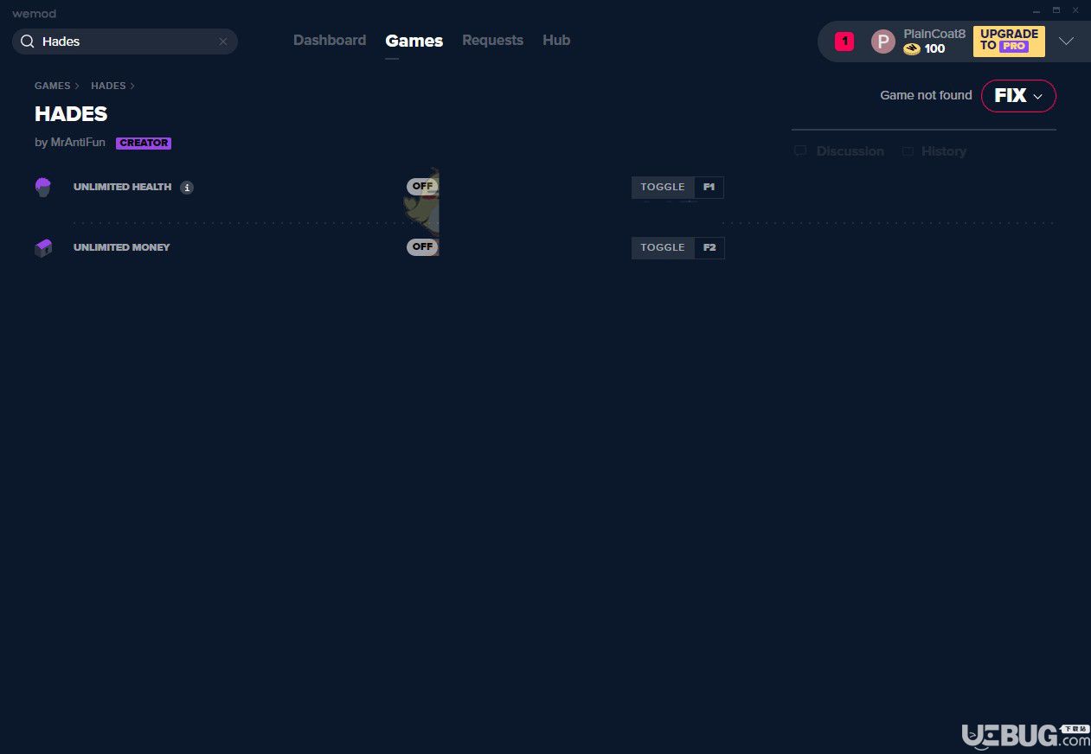Open the Discussion tab
This screenshot has height=754, width=1091.
839,151
